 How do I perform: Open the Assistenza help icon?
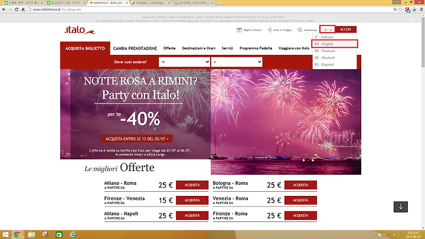(x=300, y=30)
